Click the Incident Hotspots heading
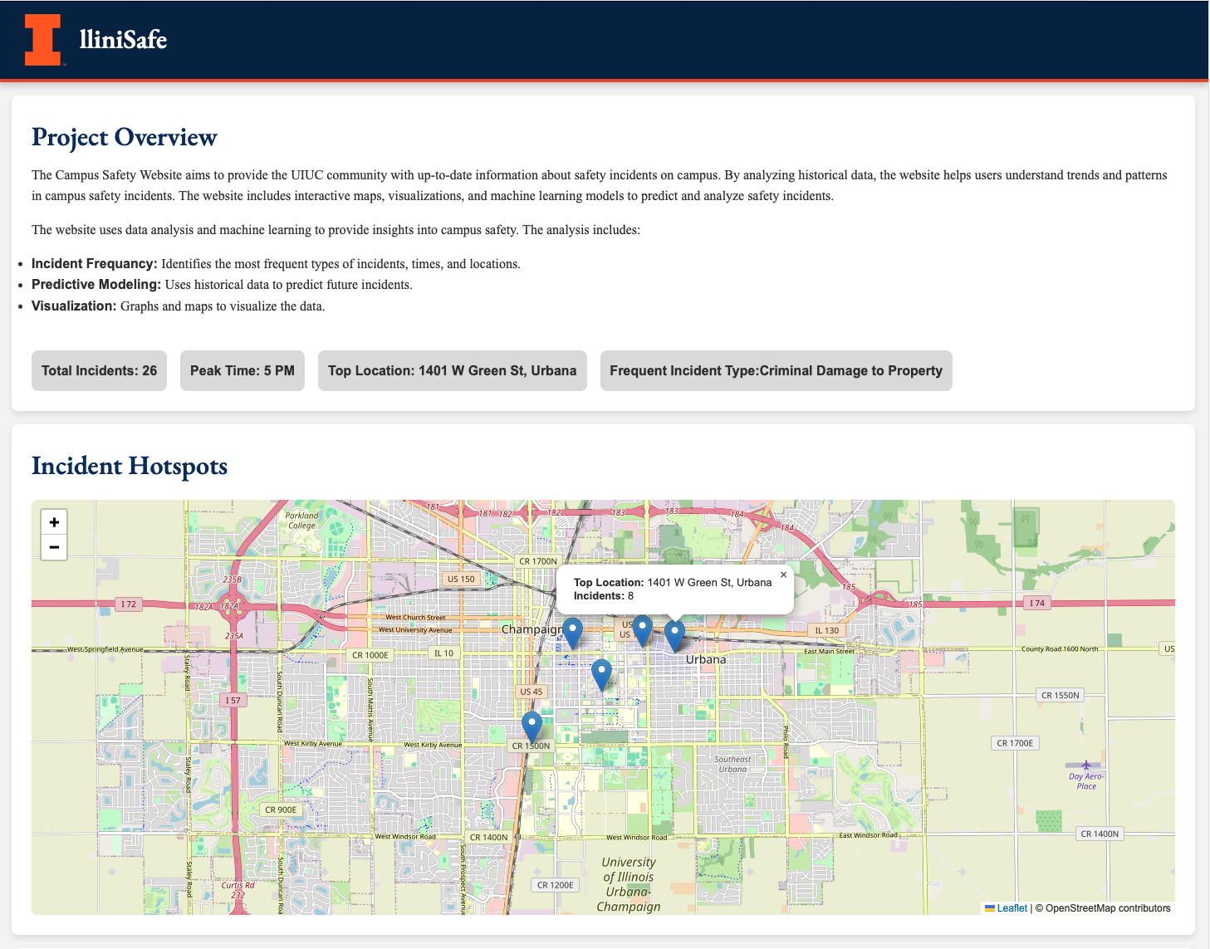 coord(130,466)
